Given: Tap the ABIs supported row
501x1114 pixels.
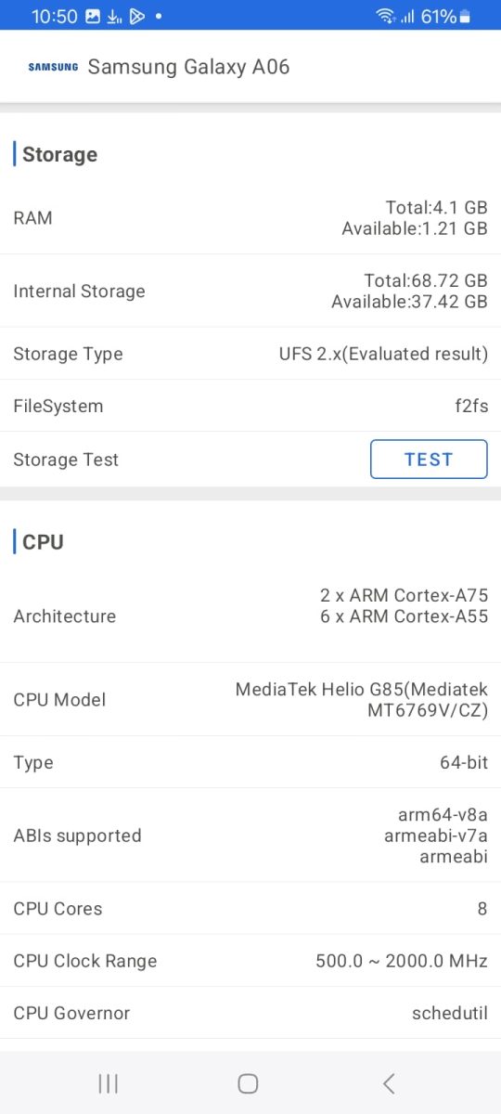Looking at the screenshot, I should (x=250, y=835).
